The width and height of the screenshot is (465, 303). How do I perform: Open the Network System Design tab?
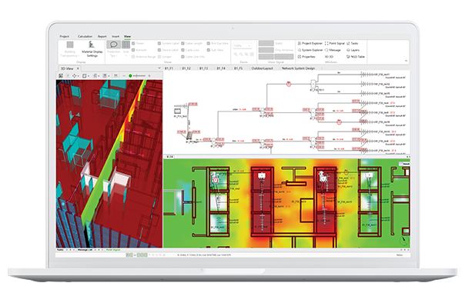[x=298, y=68]
